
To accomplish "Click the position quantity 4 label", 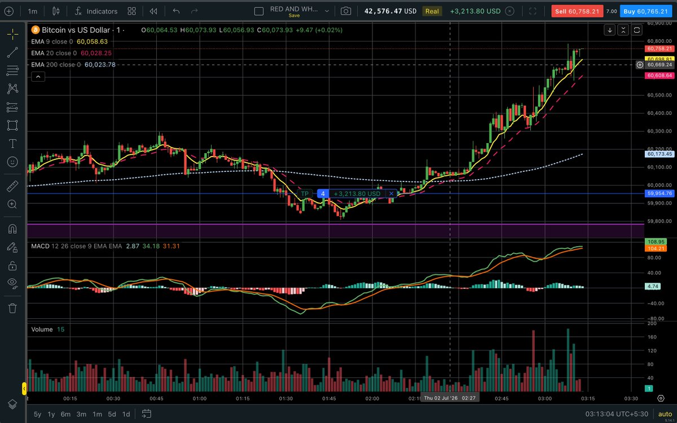I will (323, 194).
